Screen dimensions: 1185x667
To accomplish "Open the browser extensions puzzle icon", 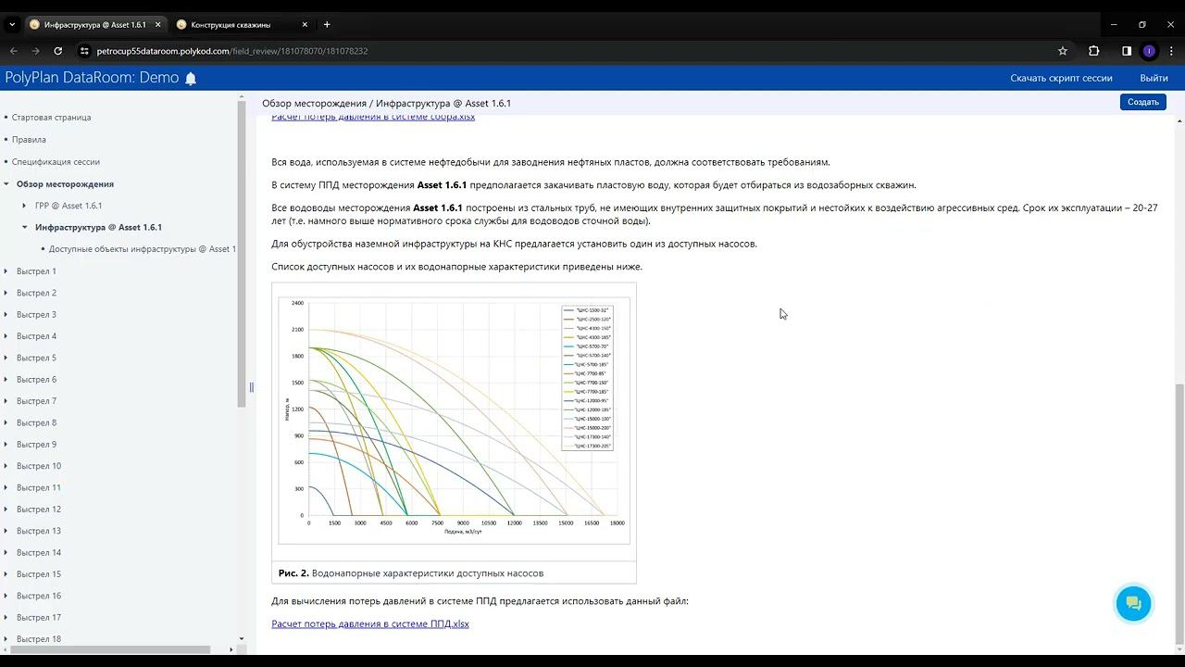I will pos(1093,51).
